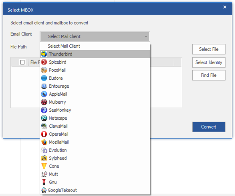235x196 pixels.
Task: Click the Netscape N icon
Action: (44, 118)
